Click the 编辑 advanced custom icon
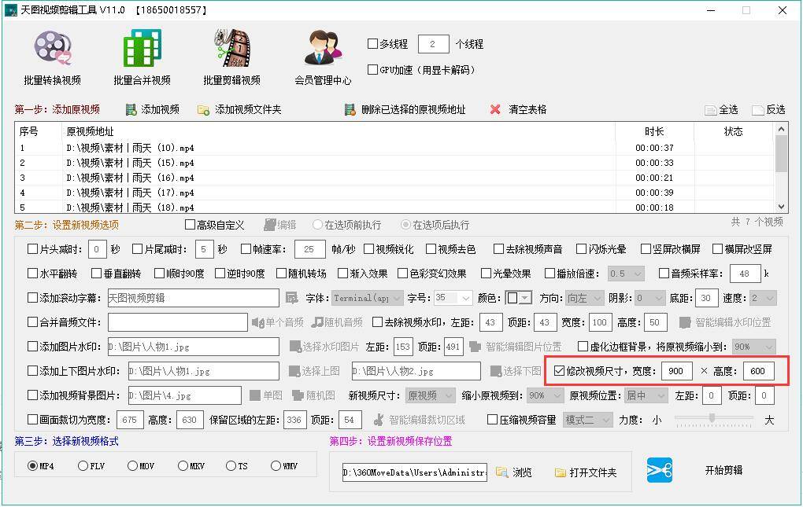 (269, 225)
